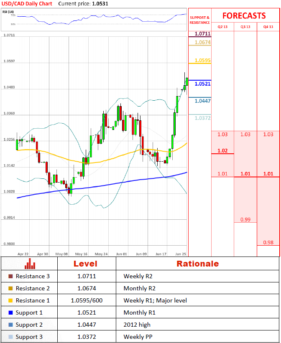Viewport: 281px width, 343px height.
Task: Click the Resistance 2 gold color swatch
Action: [x=10, y=288]
